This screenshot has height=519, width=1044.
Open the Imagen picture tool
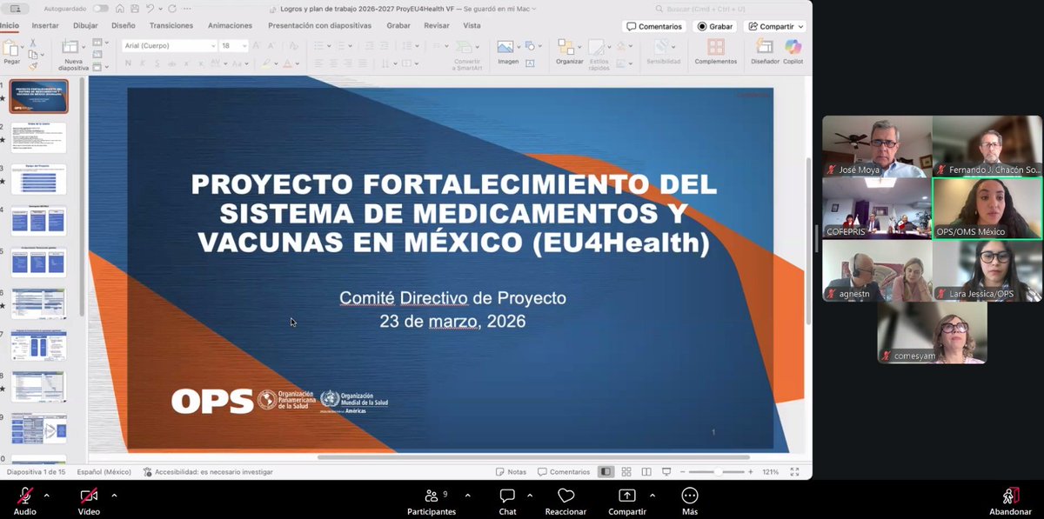(505, 48)
